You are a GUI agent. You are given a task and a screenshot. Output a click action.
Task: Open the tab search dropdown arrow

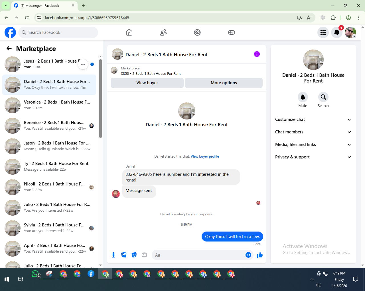5,5
